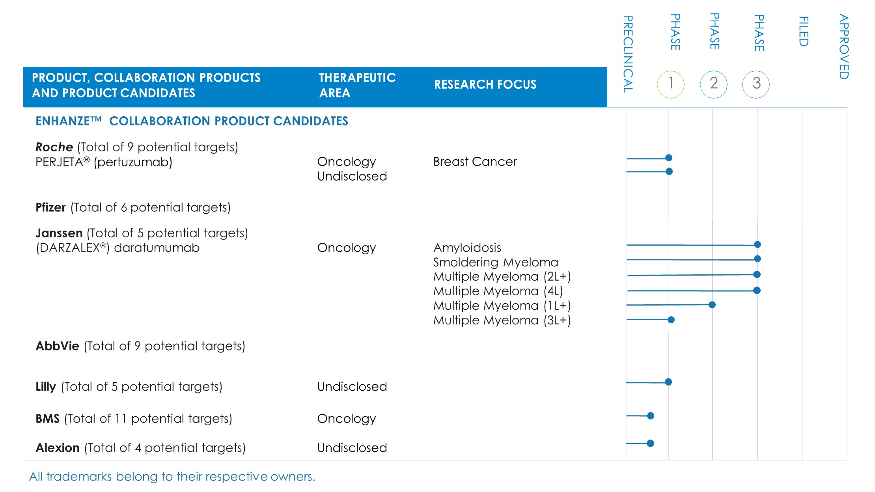Viewport: 875px width, 492px height.
Task: Click the AbbVie potential targets entry
Action: click(140, 346)
